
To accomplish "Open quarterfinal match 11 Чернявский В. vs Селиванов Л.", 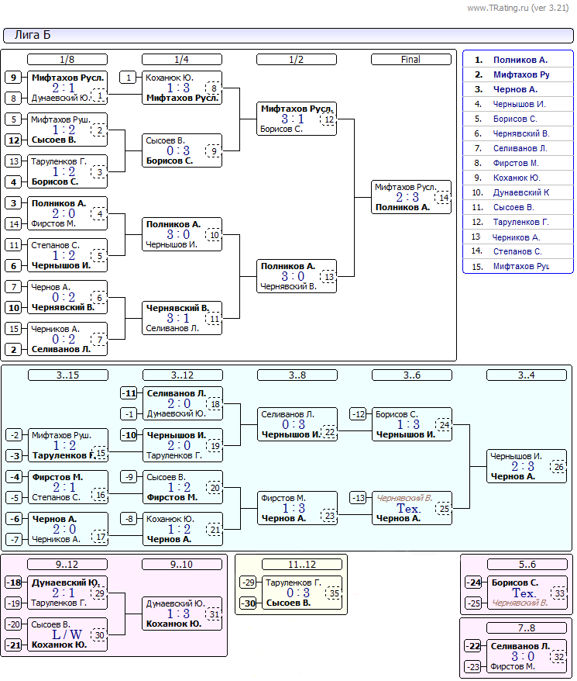I will point(182,318).
